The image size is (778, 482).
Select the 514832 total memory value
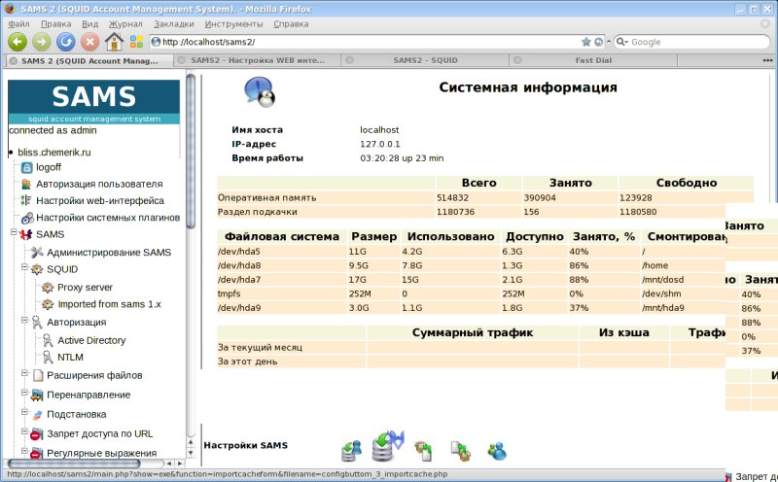click(452, 198)
